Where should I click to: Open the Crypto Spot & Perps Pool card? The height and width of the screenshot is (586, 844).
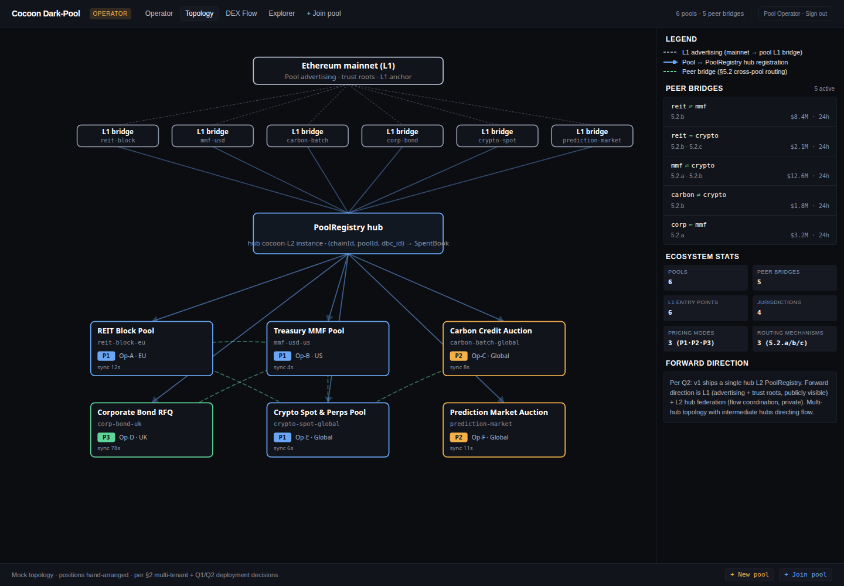point(328,430)
